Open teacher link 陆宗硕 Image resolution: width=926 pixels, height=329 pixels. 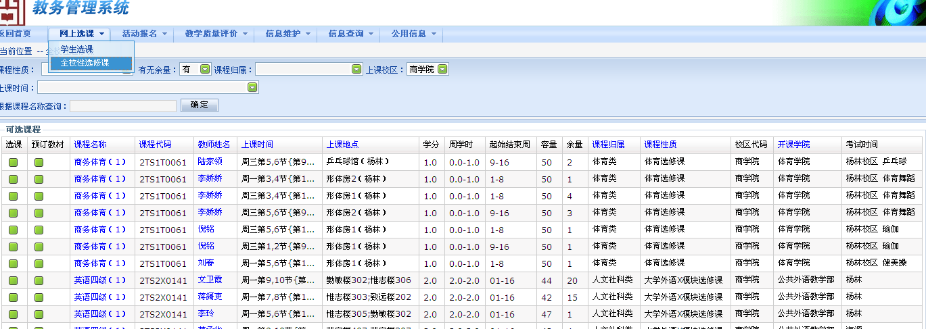point(210,162)
